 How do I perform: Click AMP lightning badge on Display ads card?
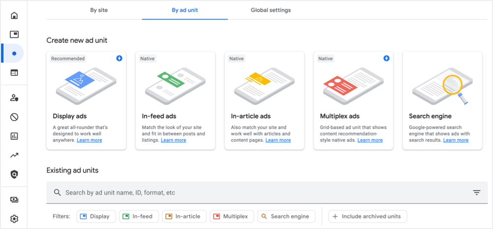pyautogui.click(x=119, y=58)
